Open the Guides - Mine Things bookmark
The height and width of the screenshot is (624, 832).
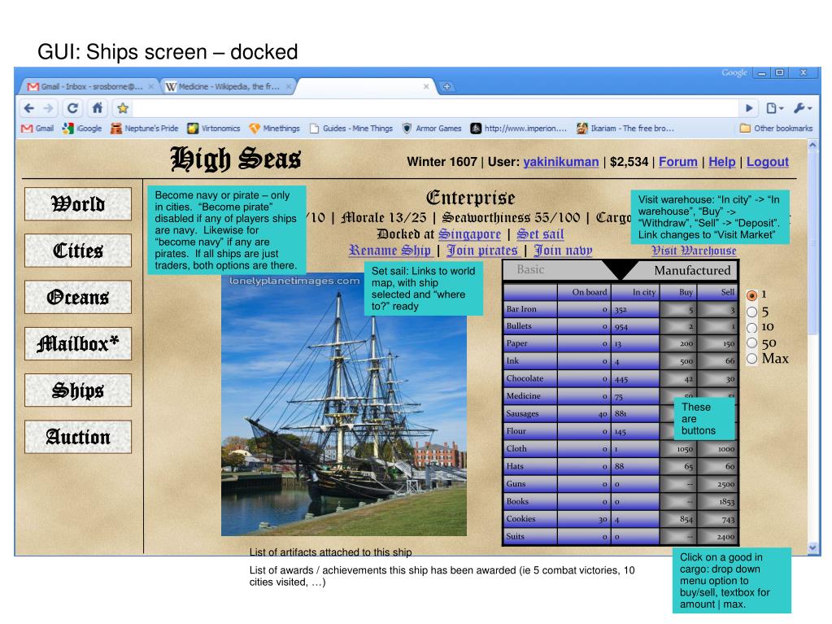(351, 129)
